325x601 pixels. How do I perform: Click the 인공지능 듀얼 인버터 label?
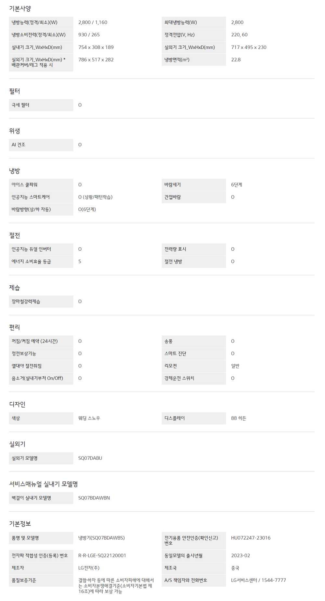31,249
